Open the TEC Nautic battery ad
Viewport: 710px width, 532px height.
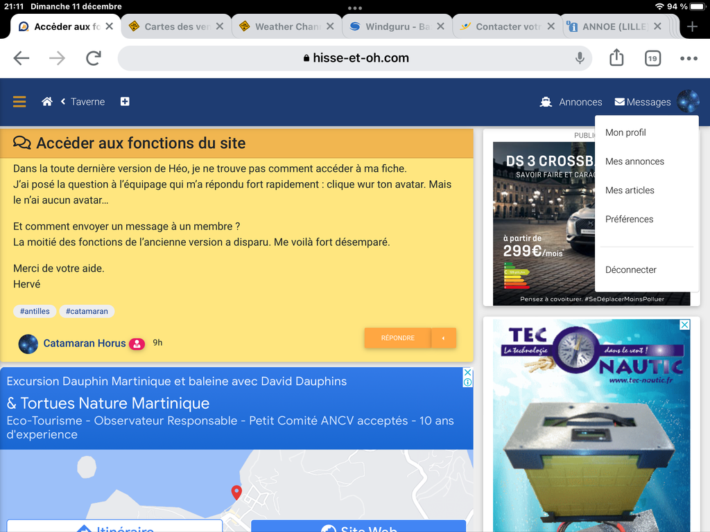tap(591, 425)
